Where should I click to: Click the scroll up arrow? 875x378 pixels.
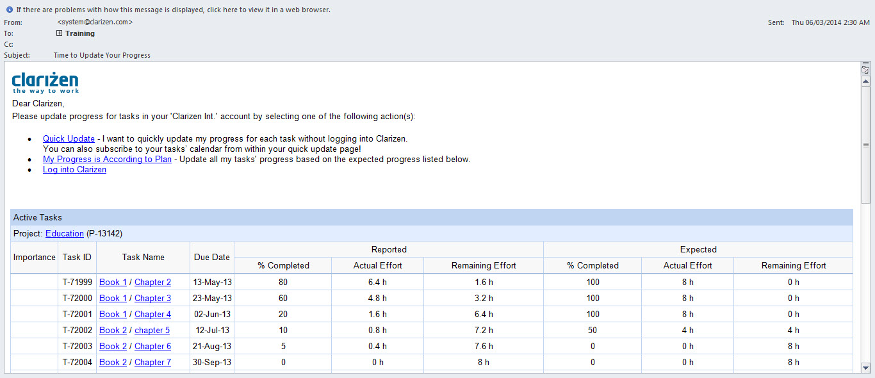coord(865,82)
